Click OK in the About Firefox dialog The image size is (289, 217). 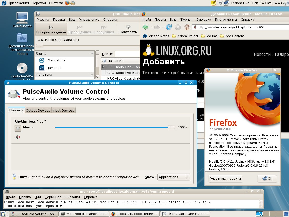267,178
